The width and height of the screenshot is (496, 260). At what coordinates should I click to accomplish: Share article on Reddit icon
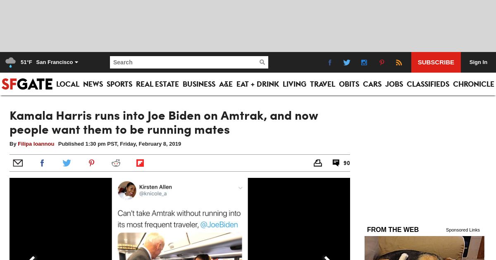[116, 163]
